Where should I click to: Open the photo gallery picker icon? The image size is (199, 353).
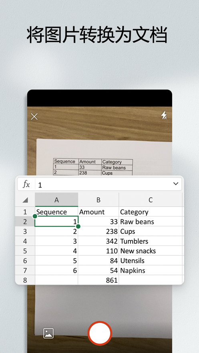[48, 333]
